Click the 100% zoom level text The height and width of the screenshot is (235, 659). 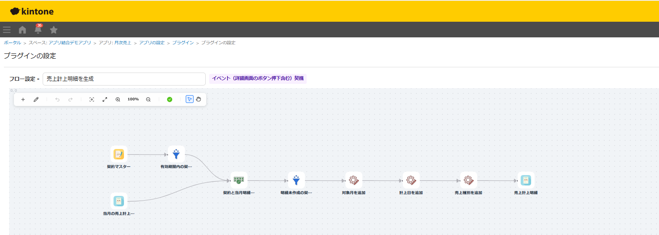[133, 99]
